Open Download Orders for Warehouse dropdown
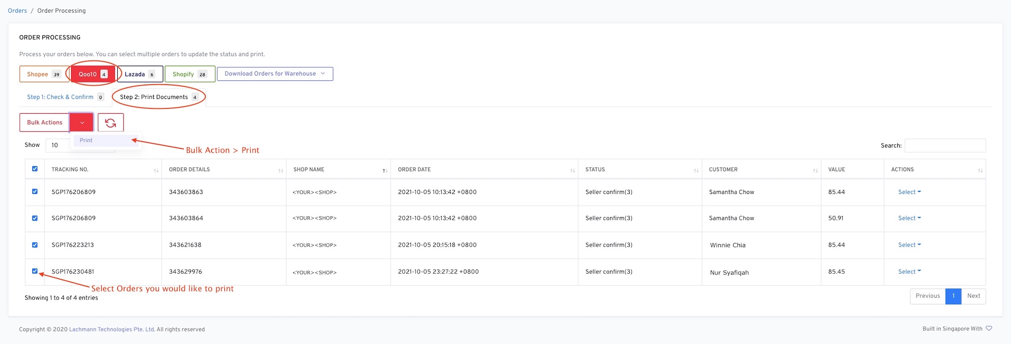 tap(274, 74)
